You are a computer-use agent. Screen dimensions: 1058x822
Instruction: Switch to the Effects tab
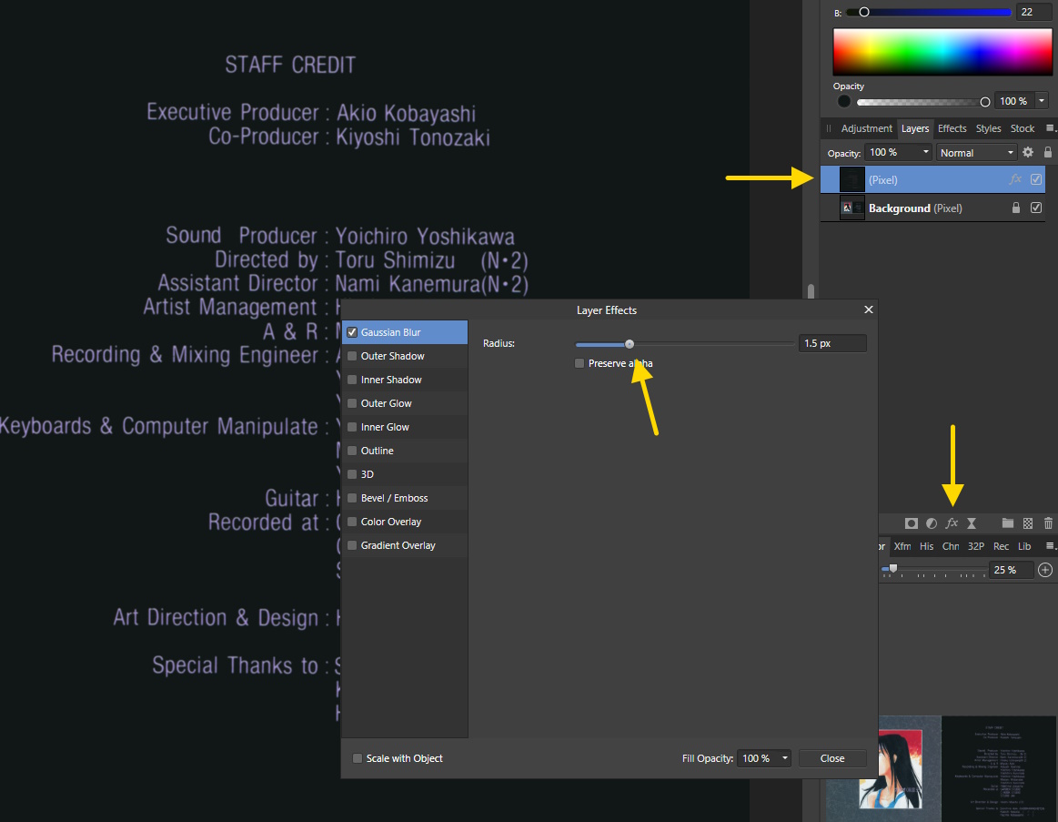pyautogui.click(x=952, y=128)
